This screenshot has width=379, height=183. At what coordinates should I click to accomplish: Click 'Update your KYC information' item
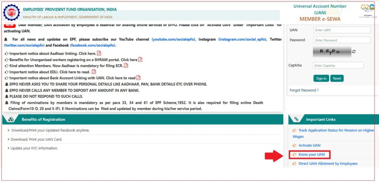tap(34, 148)
